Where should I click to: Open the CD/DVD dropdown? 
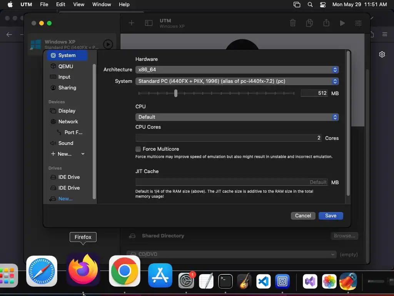coord(232,254)
